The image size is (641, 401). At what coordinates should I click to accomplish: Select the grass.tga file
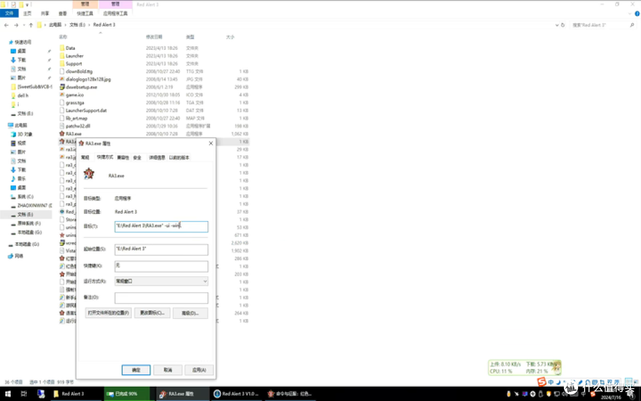point(75,103)
